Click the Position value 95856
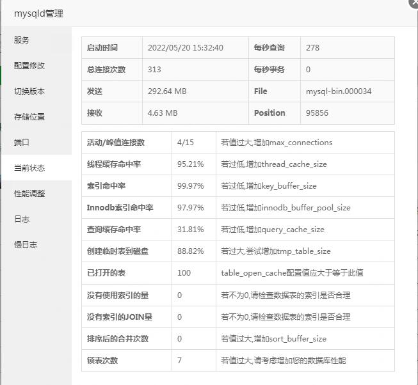 [317, 113]
